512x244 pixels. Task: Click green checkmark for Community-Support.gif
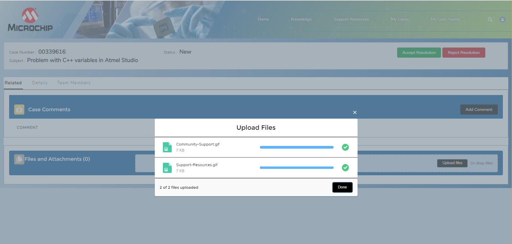[x=345, y=147]
